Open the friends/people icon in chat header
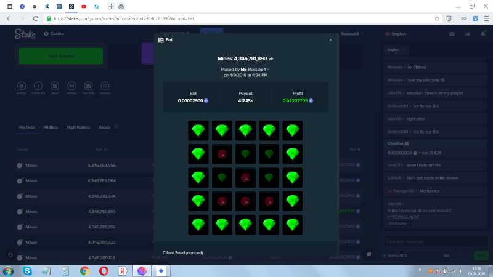Image resolution: width=493 pixels, height=277 pixels. (x=468, y=34)
